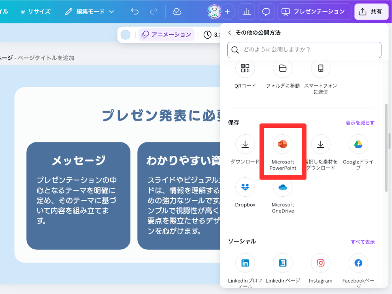Click the 共有 share button
The width and height of the screenshot is (392, 294).
tap(371, 11)
